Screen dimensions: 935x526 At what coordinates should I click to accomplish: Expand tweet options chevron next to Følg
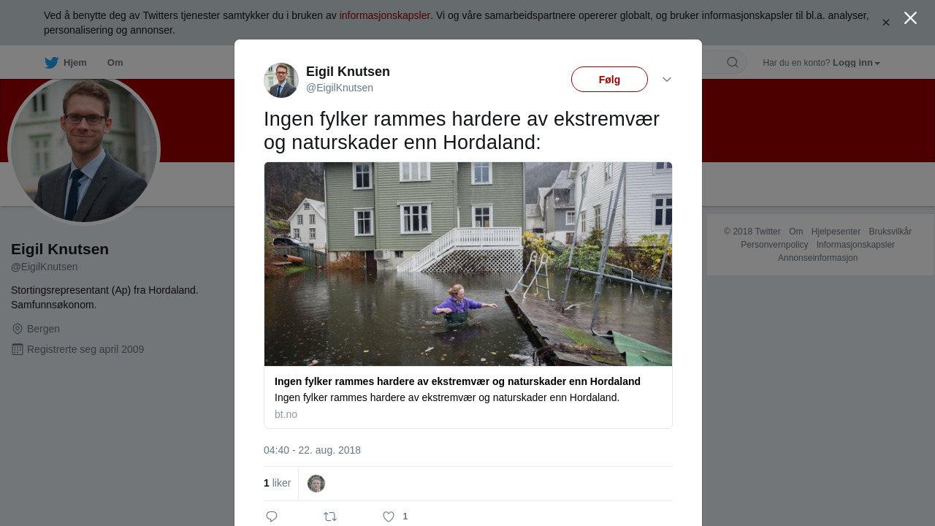(667, 80)
